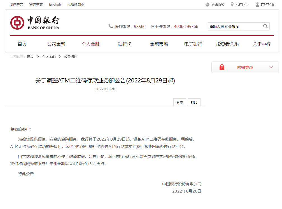Click the signature date 2022年8月26日
Image resolution: width=282 pixels, height=209 pixels.
[x=187, y=191]
